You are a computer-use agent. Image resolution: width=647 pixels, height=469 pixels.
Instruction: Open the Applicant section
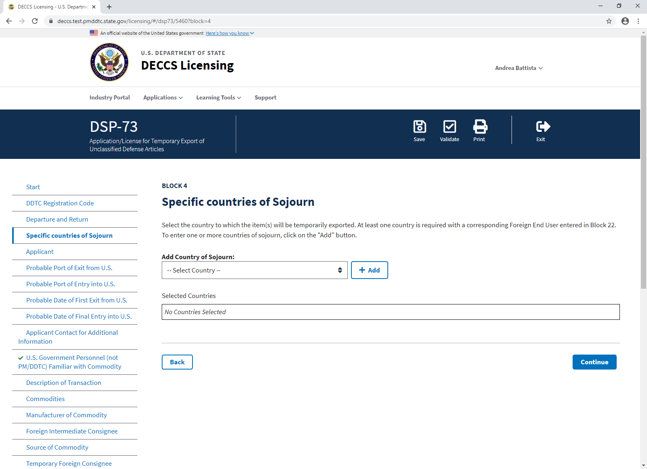point(40,252)
